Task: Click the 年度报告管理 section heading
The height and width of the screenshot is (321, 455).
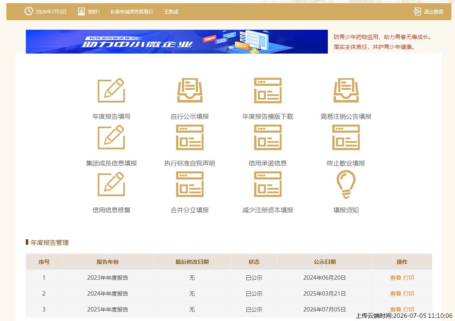Action: (x=50, y=243)
